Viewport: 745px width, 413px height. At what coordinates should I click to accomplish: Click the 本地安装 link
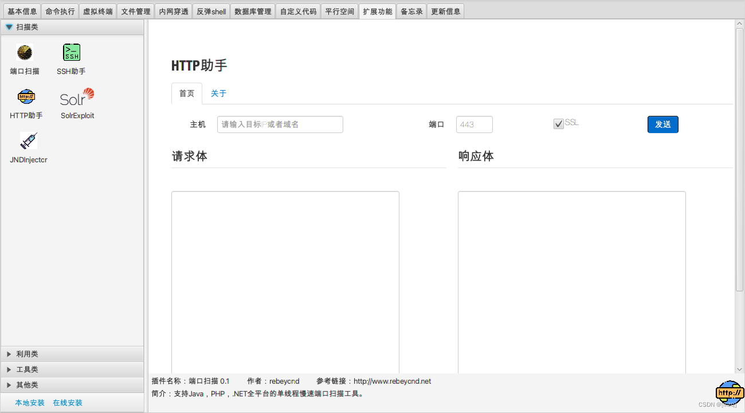30,403
